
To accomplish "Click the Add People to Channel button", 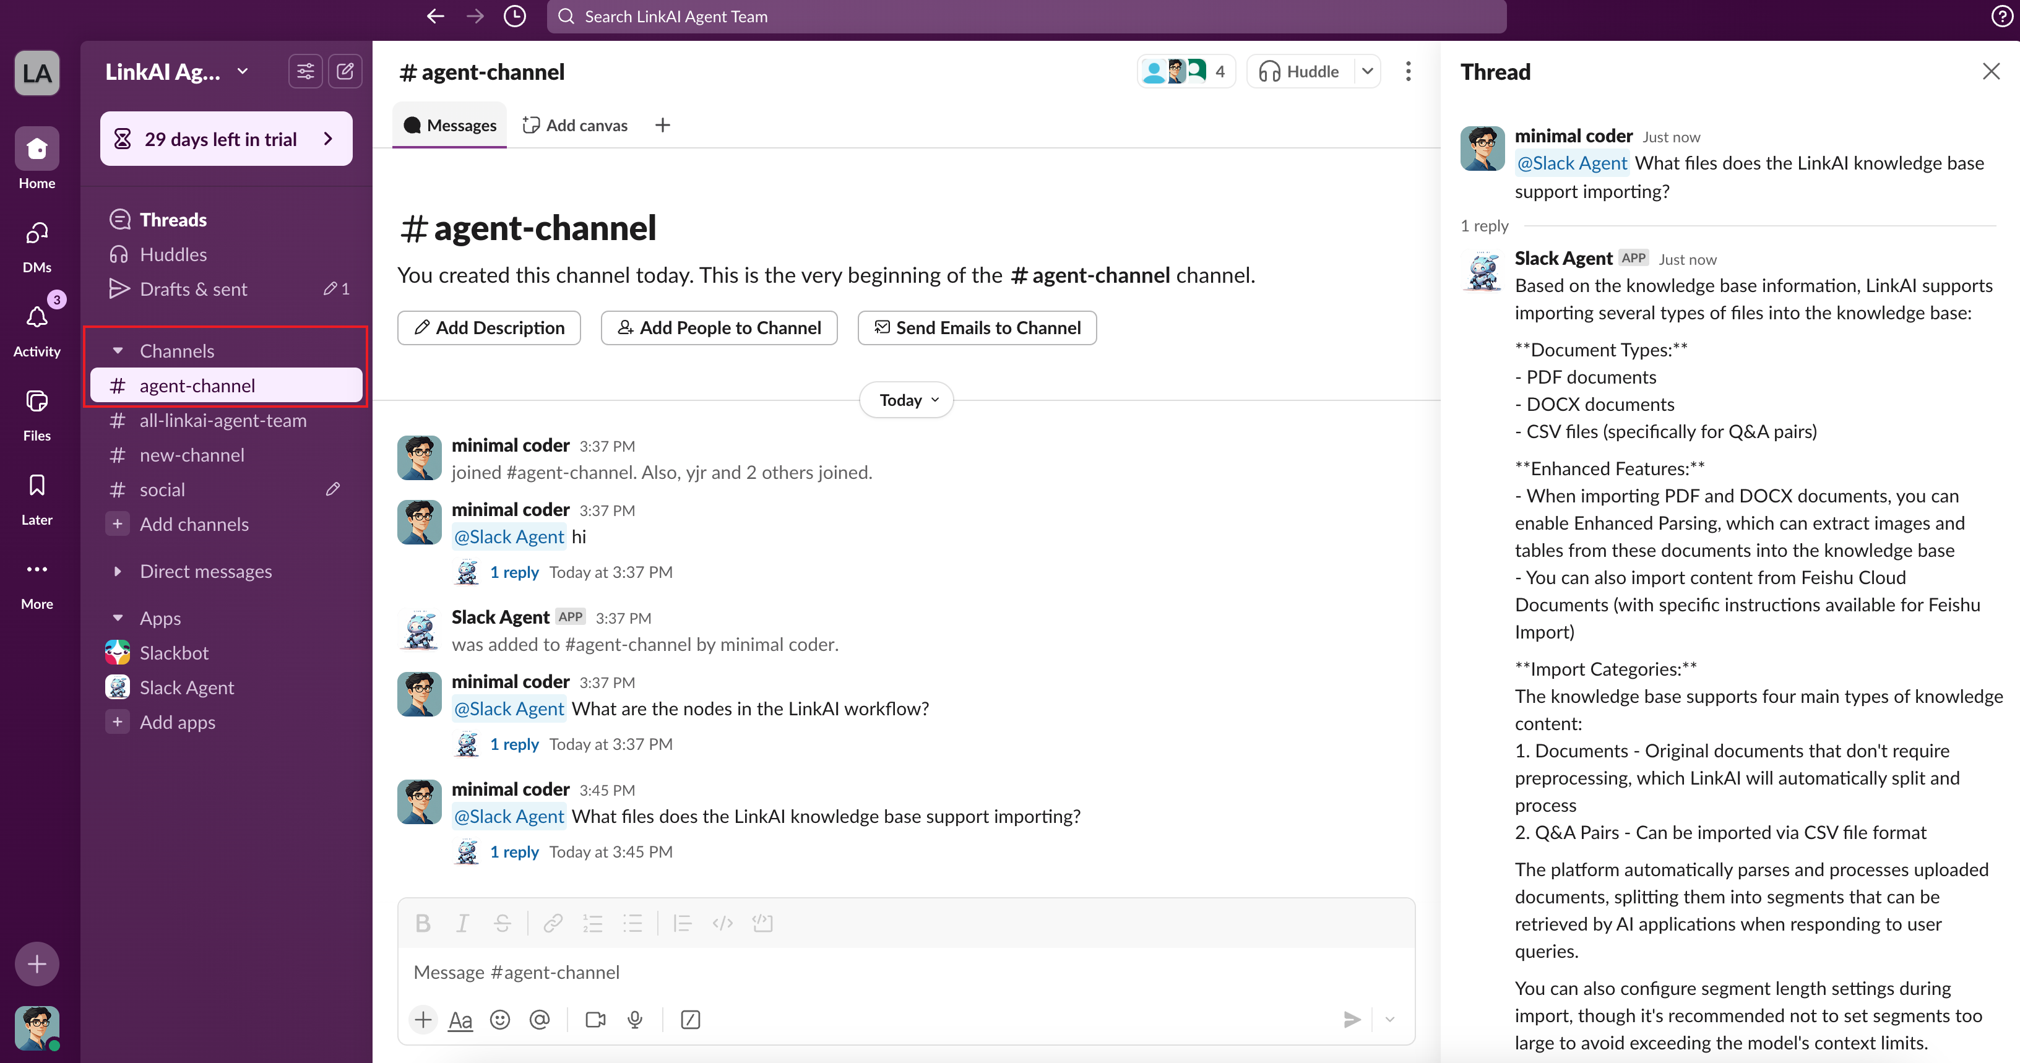I will [719, 328].
